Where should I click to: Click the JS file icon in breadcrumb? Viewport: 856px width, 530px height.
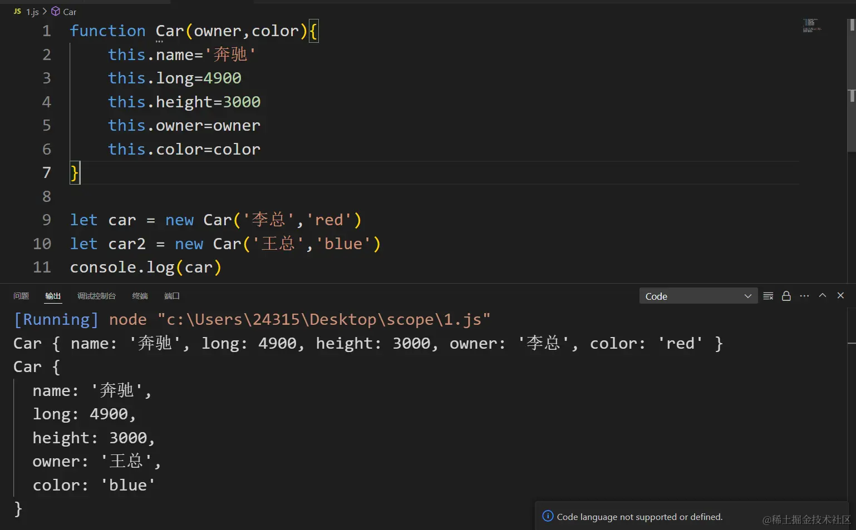point(17,11)
